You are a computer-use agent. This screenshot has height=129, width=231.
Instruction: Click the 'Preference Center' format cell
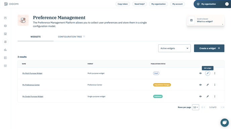[95, 85]
